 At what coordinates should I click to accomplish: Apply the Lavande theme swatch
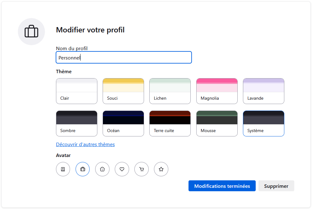(x=263, y=91)
